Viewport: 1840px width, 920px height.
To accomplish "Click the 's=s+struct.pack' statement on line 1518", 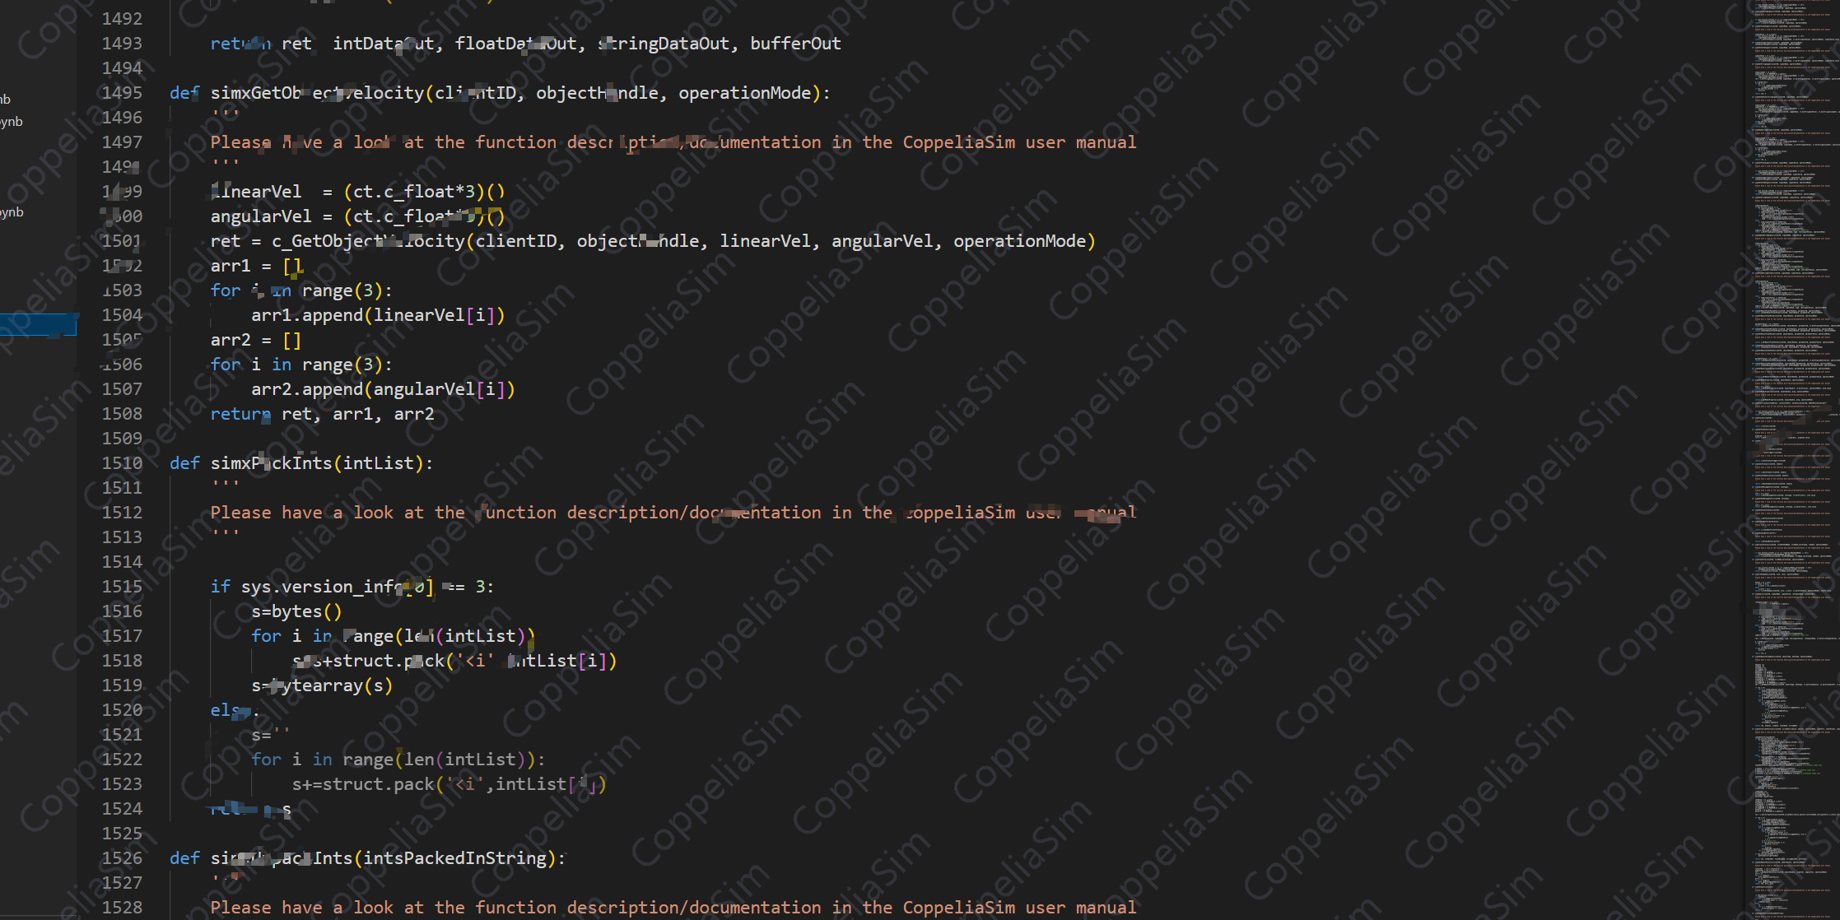I will [x=454, y=661].
